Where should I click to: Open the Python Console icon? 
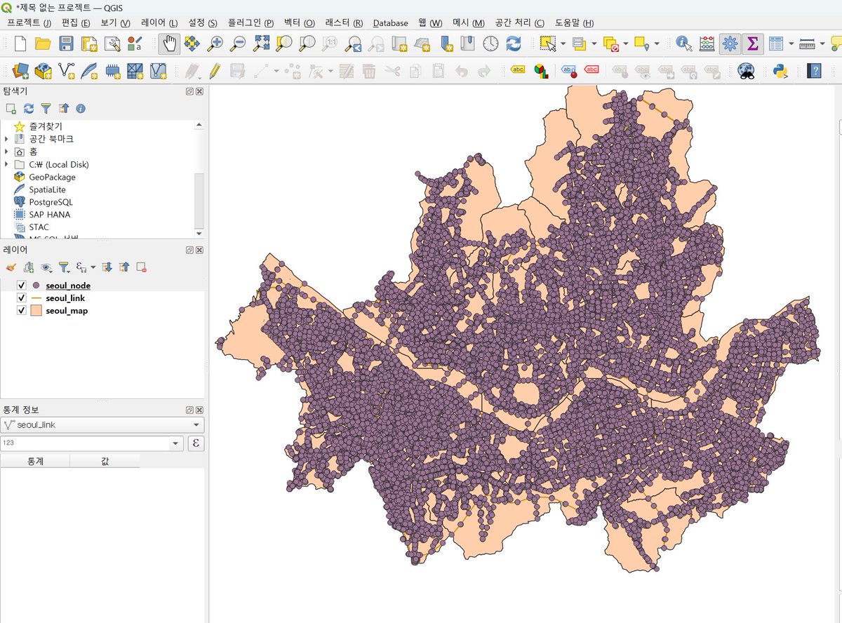(780, 70)
